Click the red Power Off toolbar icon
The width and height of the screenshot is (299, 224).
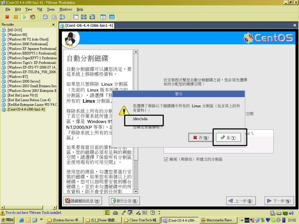pos(7,17)
